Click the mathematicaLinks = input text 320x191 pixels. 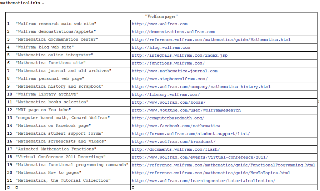point(22,3)
